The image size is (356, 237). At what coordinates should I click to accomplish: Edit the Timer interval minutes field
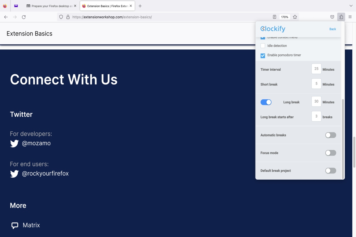pos(316,69)
